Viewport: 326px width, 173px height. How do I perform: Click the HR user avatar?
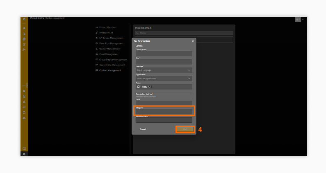[298, 19]
